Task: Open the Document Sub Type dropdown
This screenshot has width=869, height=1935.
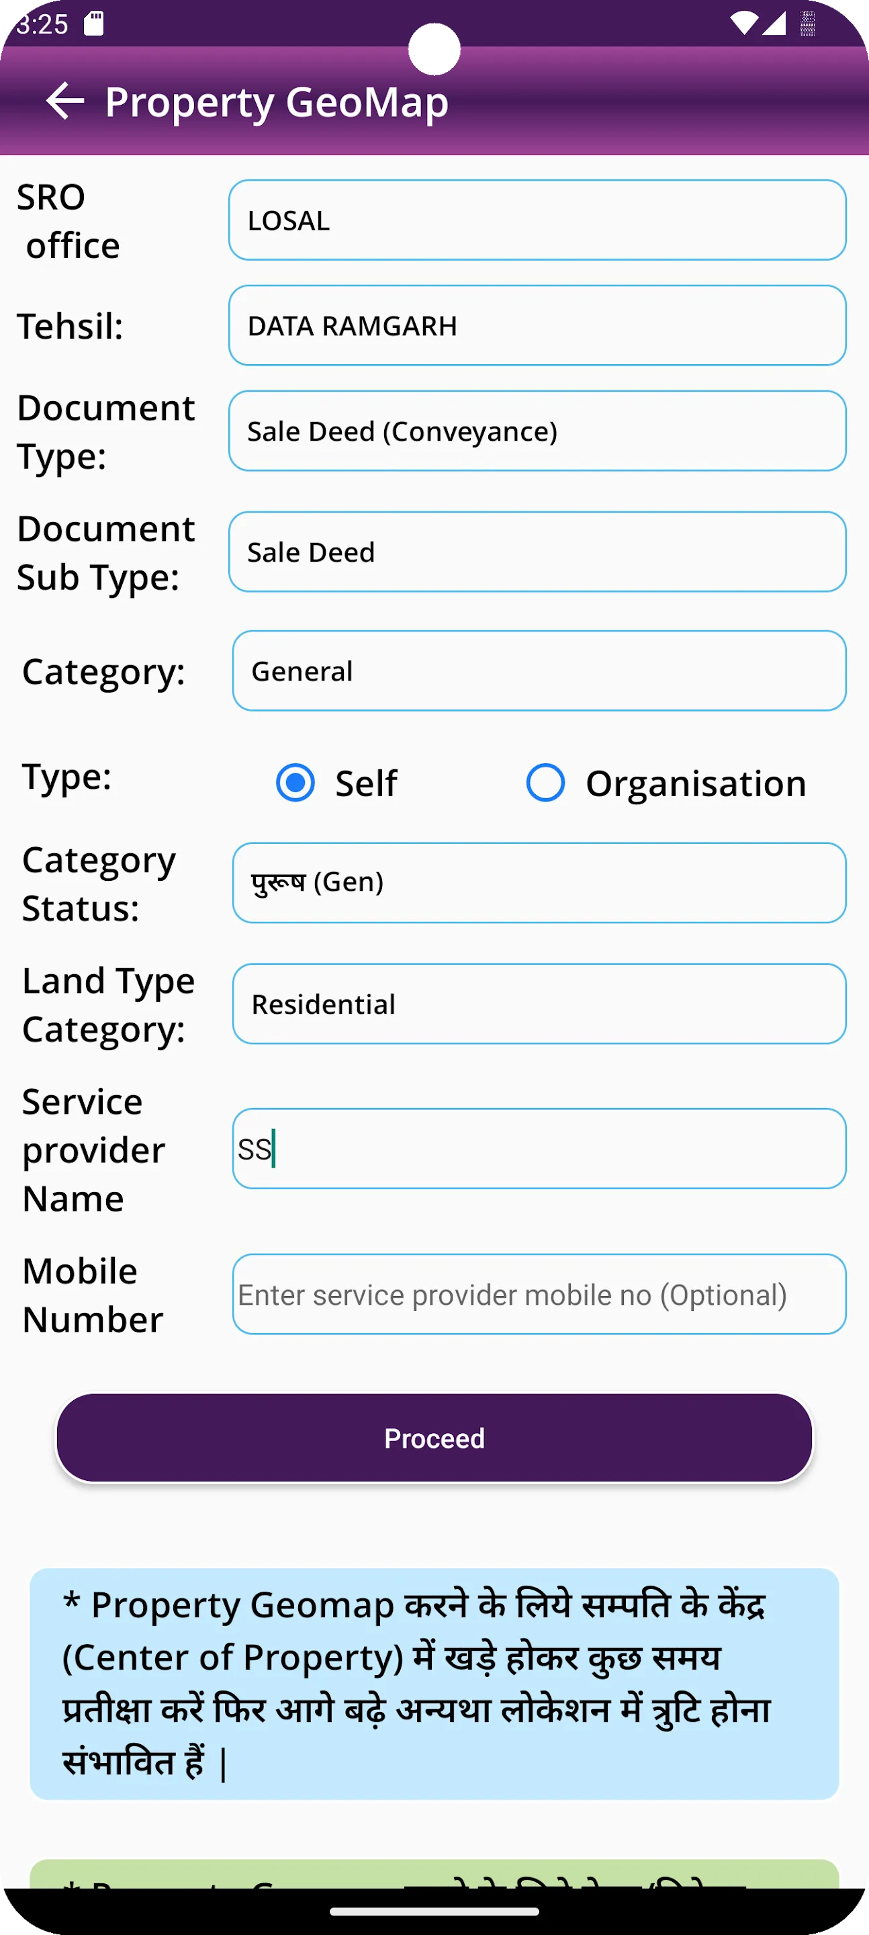Action: (x=537, y=552)
